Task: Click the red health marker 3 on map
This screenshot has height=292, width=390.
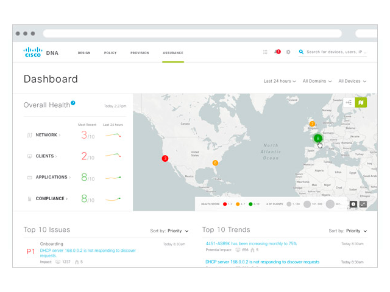Action: pyautogui.click(x=165, y=158)
